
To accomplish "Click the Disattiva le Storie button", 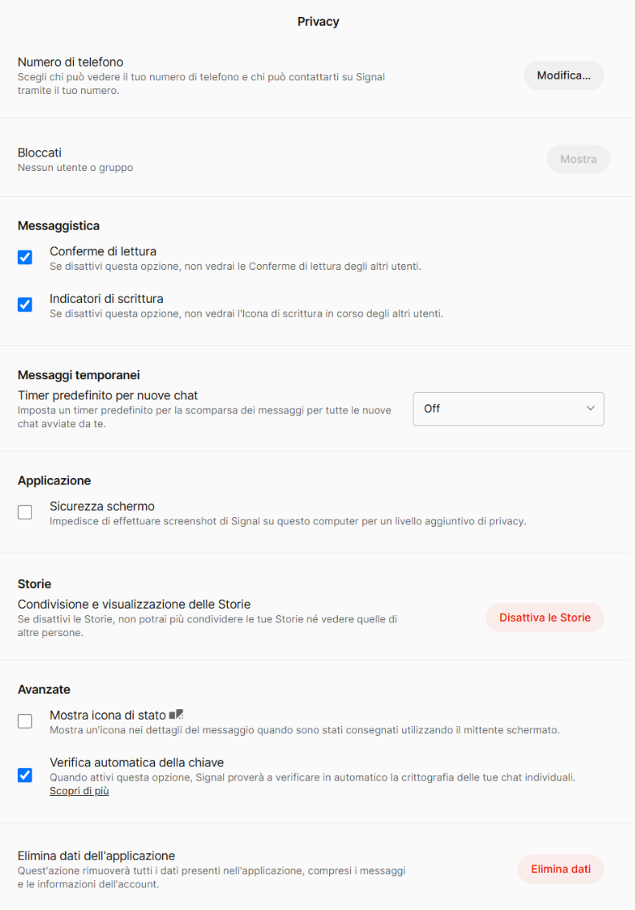I will [x=544, y=618].
